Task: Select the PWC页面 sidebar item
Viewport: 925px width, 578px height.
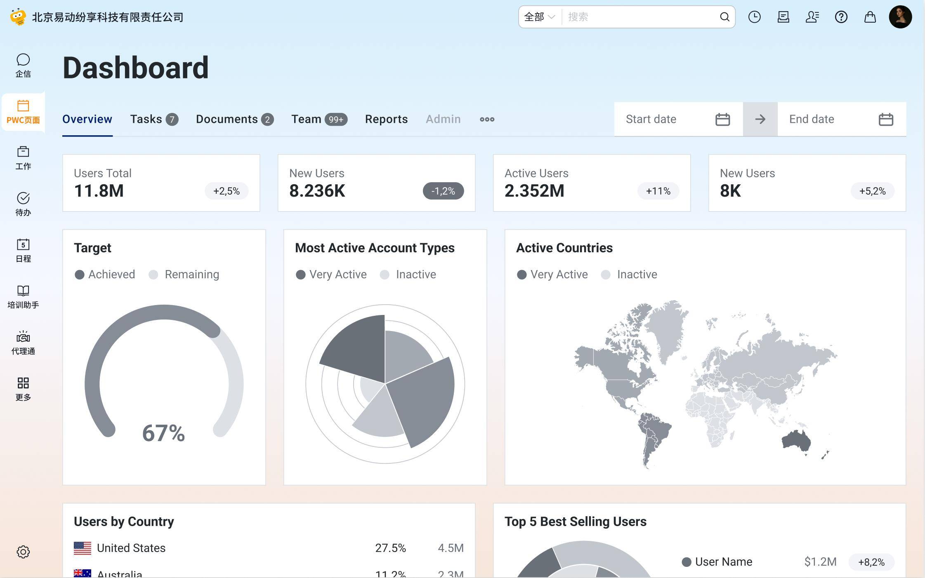Action: click(23, 112)
